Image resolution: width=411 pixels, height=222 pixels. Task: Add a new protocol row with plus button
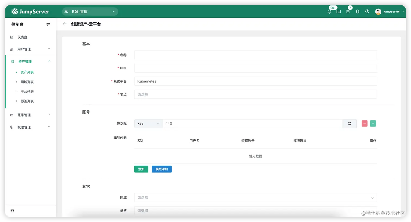click(373, 123)
